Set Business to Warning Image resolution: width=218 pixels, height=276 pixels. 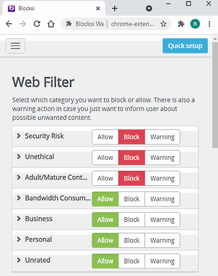tap(162, 220)
